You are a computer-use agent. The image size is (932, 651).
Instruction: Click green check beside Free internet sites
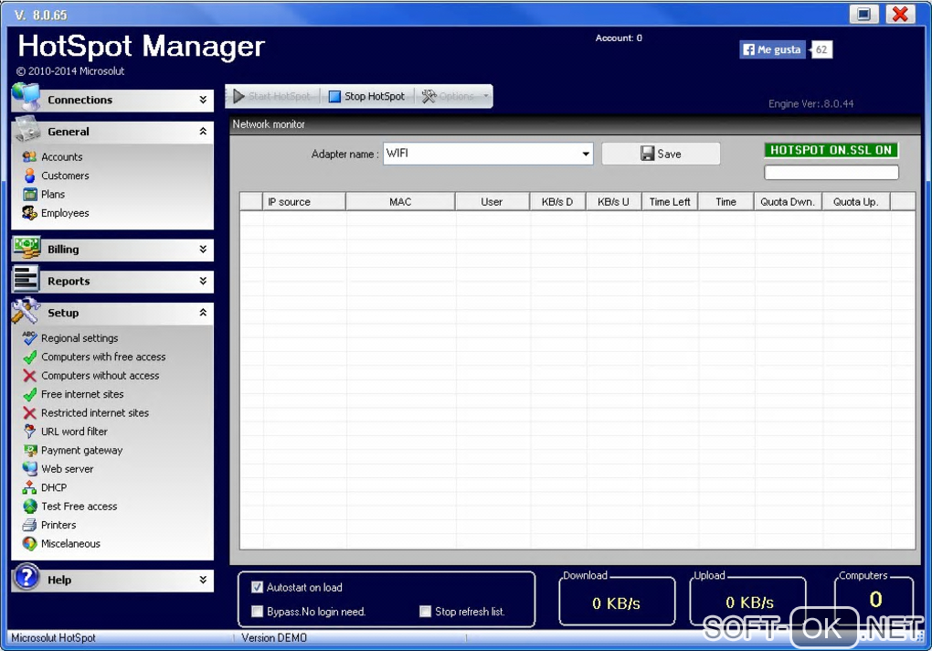click(x=30, y=394)
